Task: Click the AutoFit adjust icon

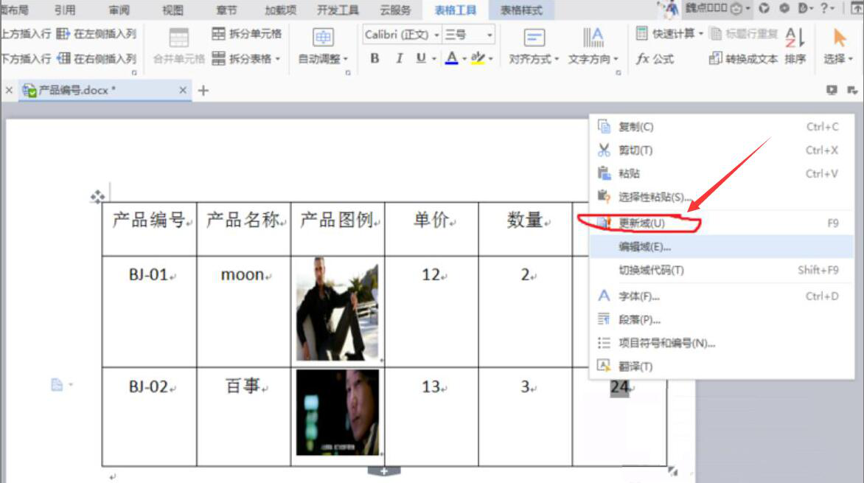Action: 323,38
